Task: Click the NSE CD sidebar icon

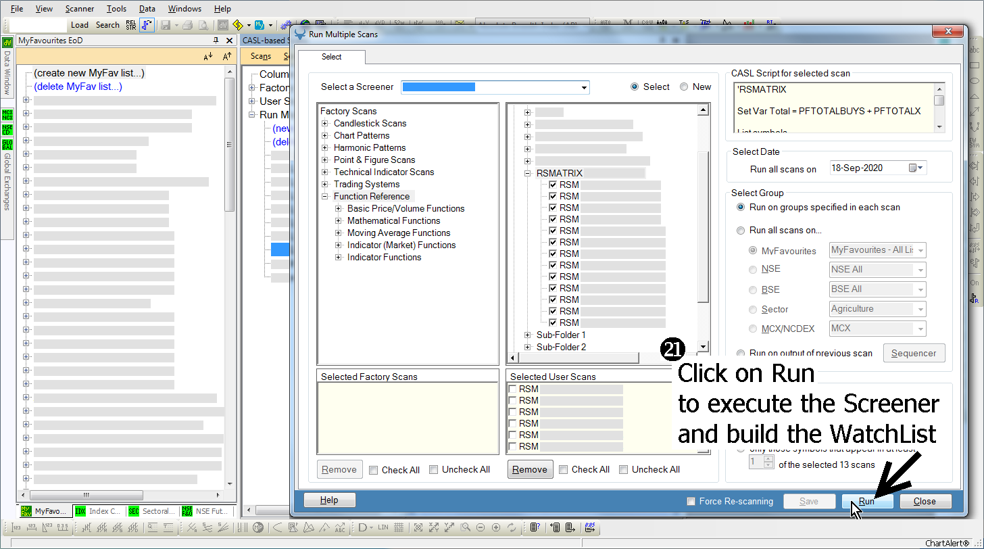Action: point(7,129)
